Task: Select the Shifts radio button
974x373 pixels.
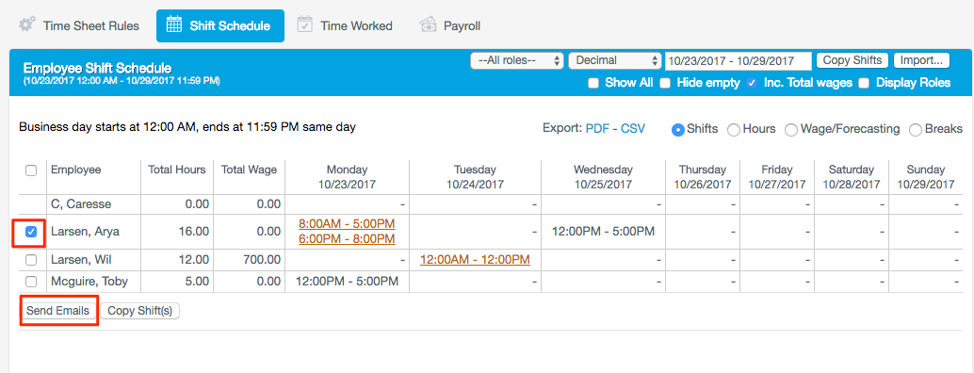Action: pyautogui.click(x=677, y=130)
